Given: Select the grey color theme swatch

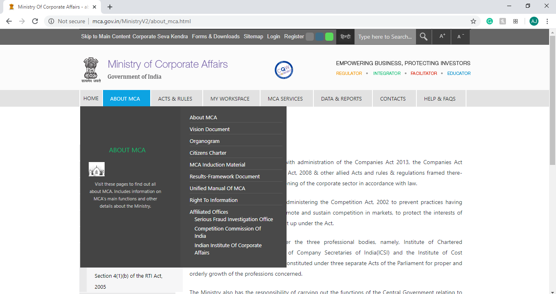Looking at the screenshot, I should (310, 37).
